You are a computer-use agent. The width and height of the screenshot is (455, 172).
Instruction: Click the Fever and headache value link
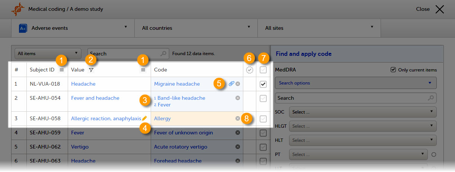95,98
